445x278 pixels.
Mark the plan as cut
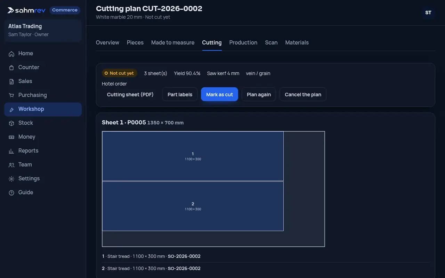pos(219,94)
